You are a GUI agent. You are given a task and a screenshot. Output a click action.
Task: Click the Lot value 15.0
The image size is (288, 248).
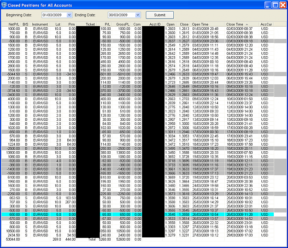point(58,231)
